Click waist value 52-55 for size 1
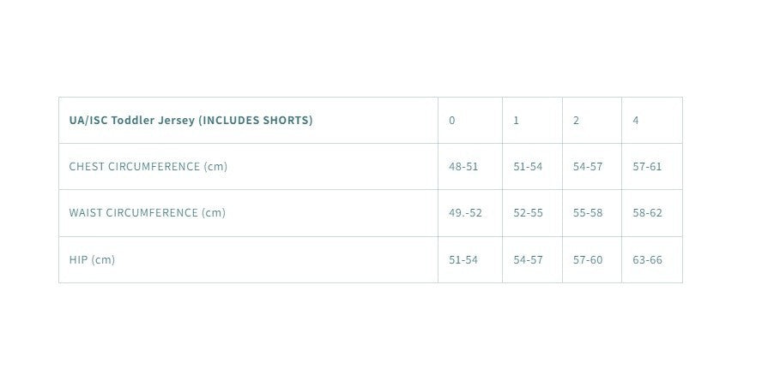 [x=528, y=213]
